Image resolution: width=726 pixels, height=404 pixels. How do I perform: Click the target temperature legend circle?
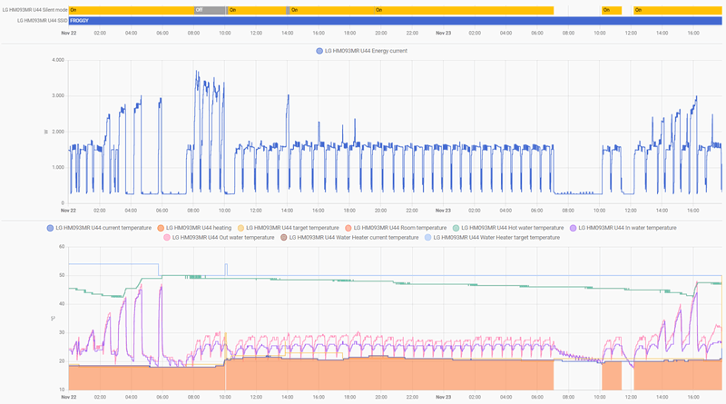coord(240,228)
